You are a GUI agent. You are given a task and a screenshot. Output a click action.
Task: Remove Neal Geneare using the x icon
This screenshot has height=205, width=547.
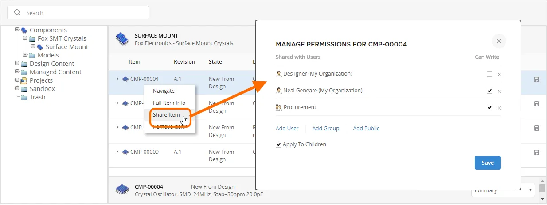click(499, 91)
